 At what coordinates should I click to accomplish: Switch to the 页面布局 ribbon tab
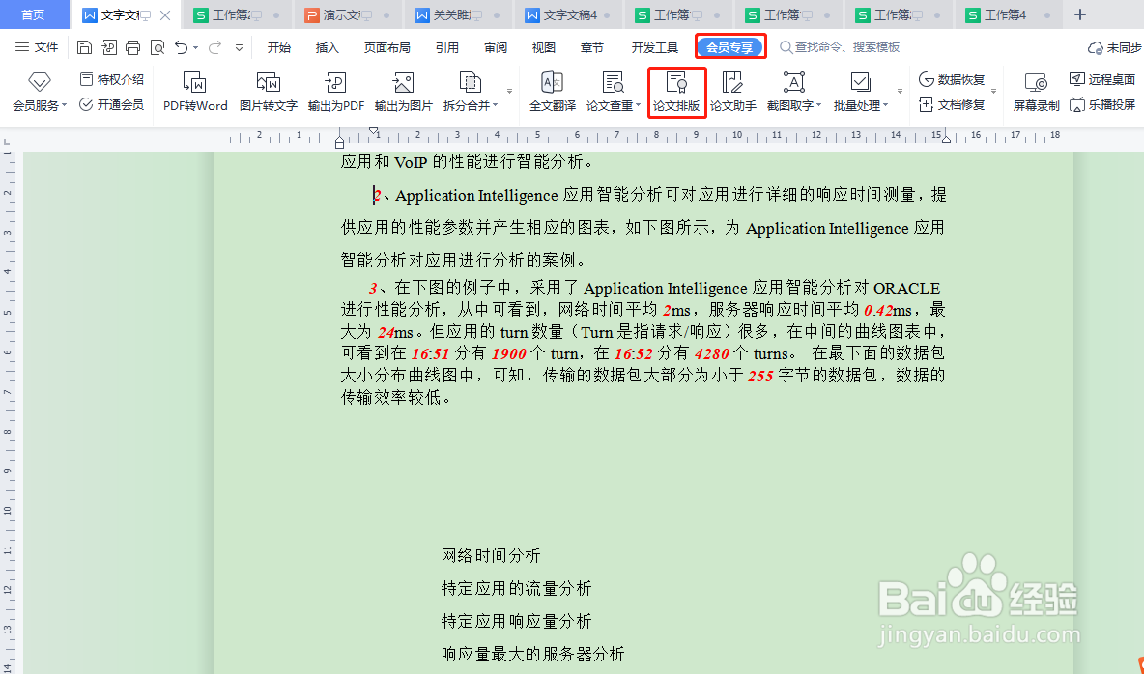386,47
